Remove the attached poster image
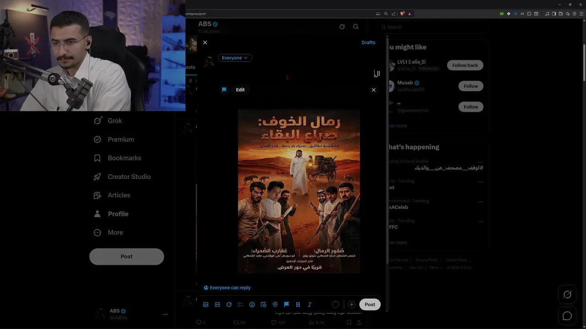The width and height of the screenshot is (586, 329). pyautogui.click(x=374, y=90)
